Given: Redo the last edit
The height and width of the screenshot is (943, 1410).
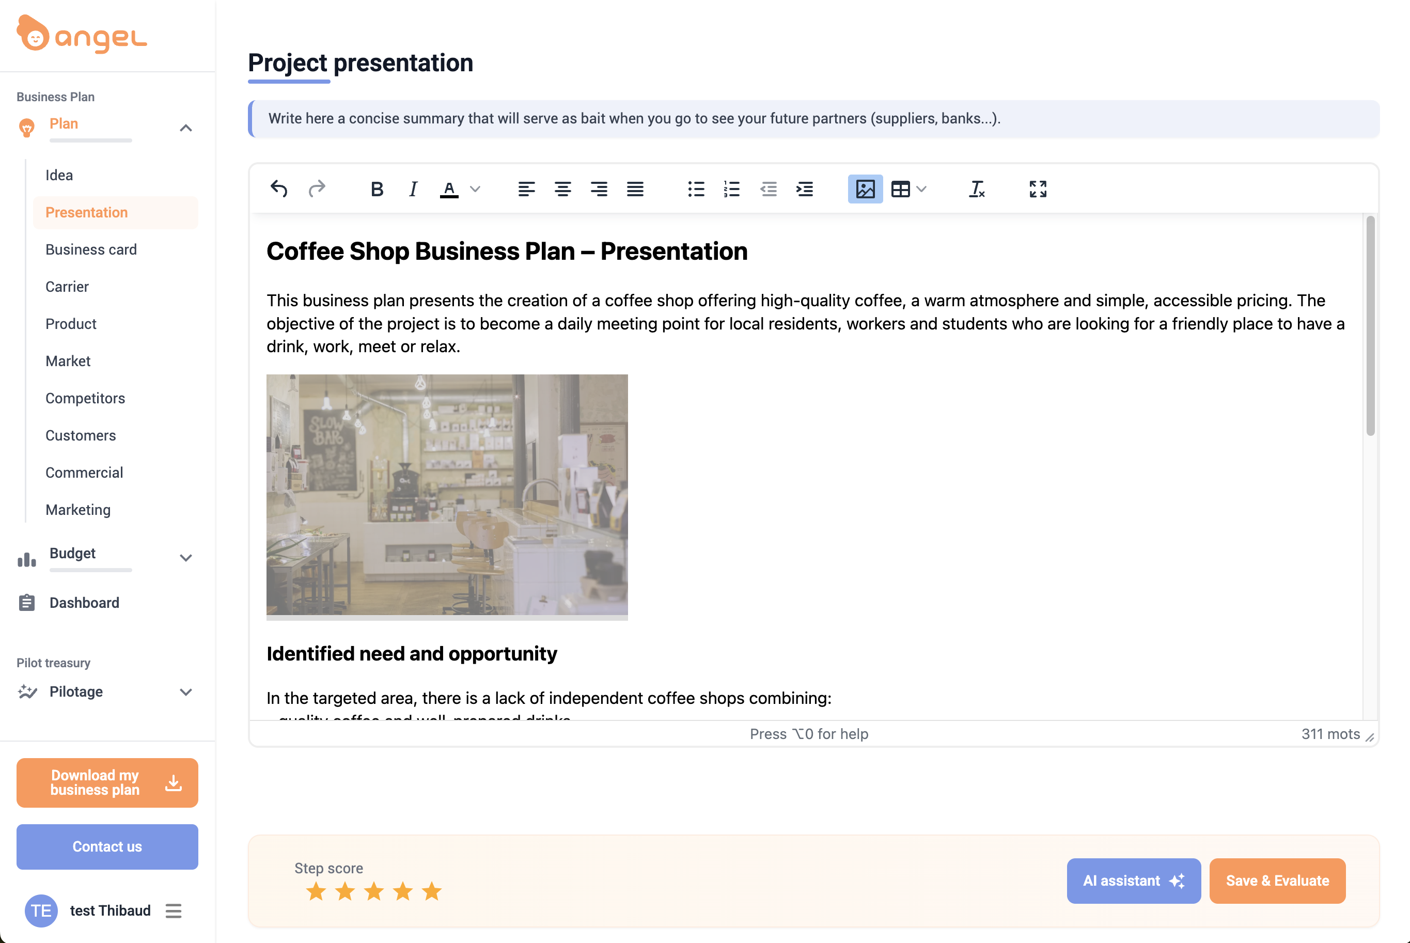Looking at the screenshot, I should click(317, 189).
